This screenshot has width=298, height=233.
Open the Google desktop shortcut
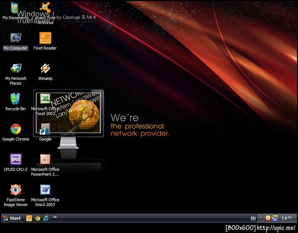click(x=45, y=133)
